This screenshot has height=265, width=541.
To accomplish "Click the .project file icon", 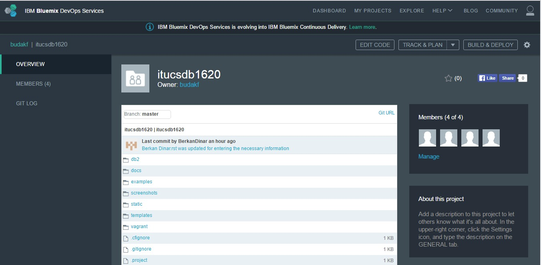I will coord(126,261).
